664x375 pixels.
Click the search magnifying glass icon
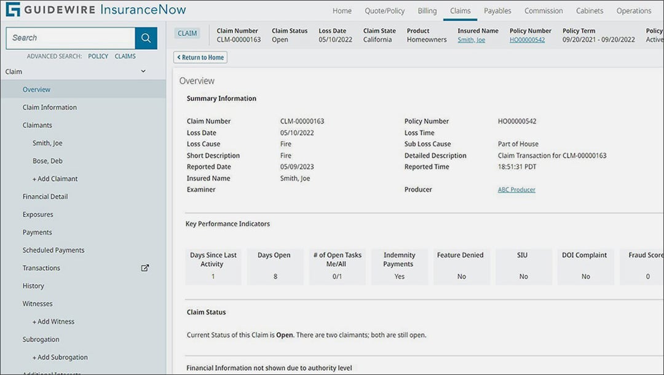pyautogui.click(x=146, y=37)
